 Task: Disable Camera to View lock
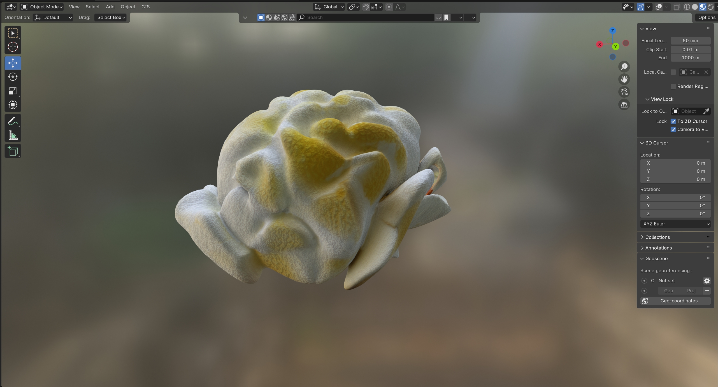click(x=673, y=129)
